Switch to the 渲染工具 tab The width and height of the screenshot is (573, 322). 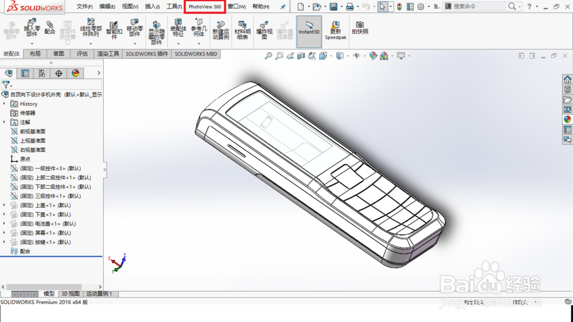tap(108, 54)
